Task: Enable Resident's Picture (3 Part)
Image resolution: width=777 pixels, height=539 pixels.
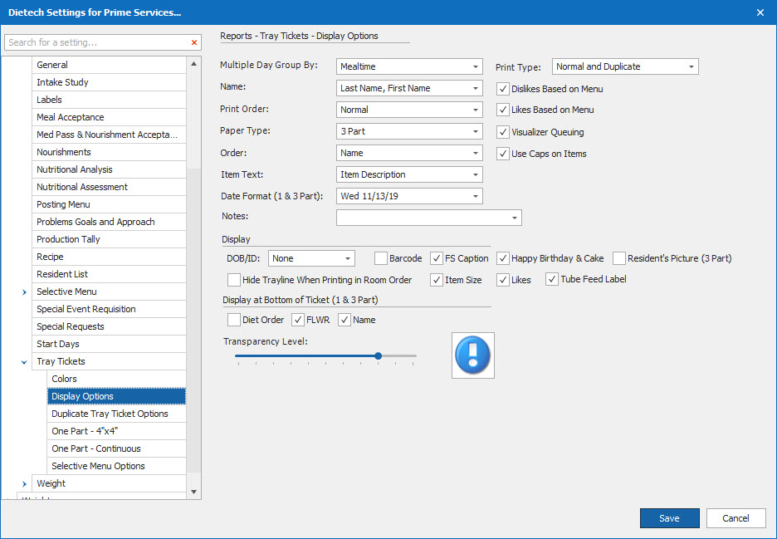Action: (x=619, y=258)
